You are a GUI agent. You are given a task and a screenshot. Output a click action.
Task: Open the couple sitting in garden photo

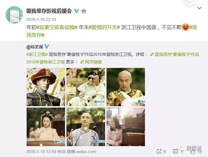(86, 87)
